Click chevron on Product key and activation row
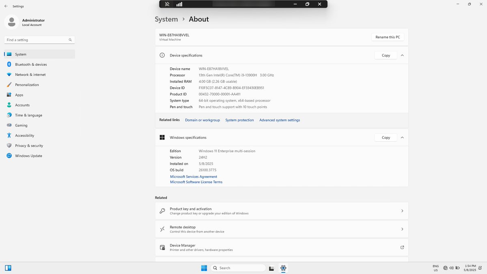 [402, 211]
